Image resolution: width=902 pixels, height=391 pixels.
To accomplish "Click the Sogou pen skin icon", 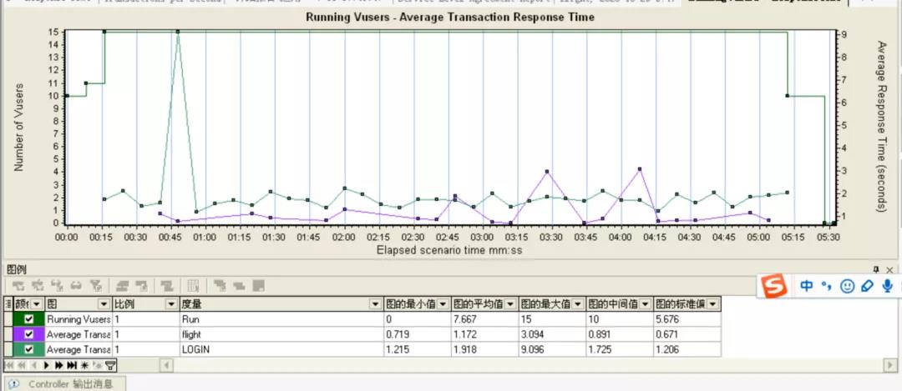I will click(867, 286).
